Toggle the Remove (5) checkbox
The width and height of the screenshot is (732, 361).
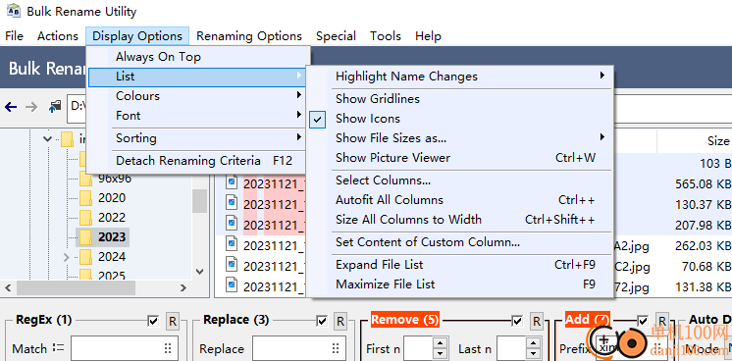tap(517, 321)
